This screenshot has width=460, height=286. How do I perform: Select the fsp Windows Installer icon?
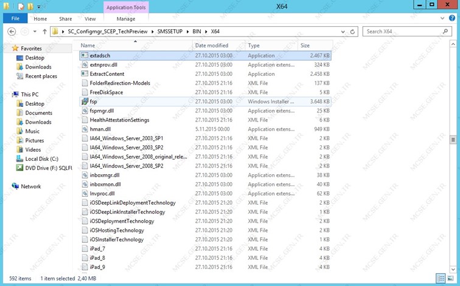pos(85,101)
